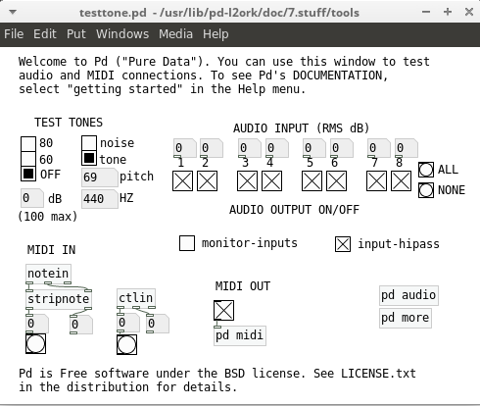
Task: Toggle audio output channel 1
Action: pos(182,181)
